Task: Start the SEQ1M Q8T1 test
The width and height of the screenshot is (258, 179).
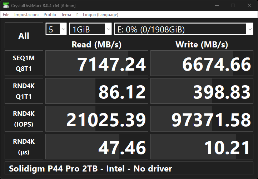Action: 24,63
